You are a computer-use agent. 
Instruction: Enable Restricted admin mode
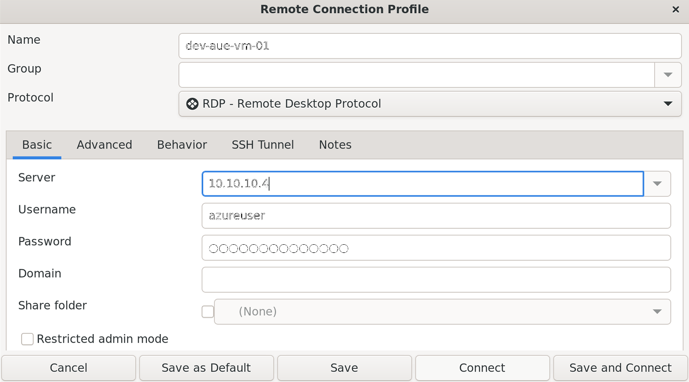tap(27, 339)
